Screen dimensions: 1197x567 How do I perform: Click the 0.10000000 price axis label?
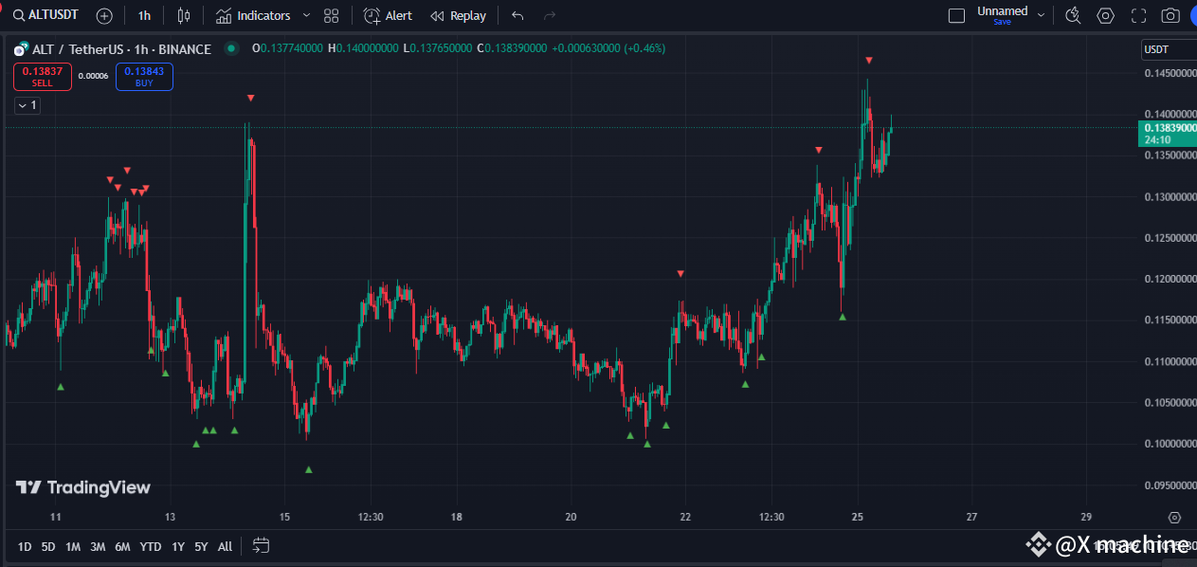[1170, 444]
